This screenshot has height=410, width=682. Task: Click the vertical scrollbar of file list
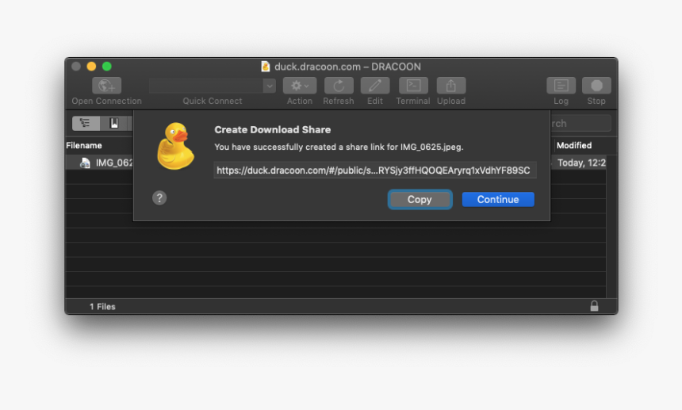tap(611, 226)
